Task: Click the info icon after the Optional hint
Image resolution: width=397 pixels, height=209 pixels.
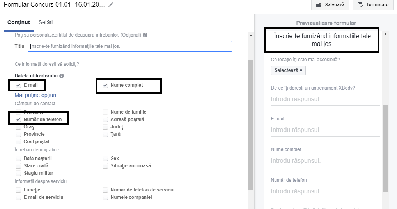Action: [x=145, y=35]
